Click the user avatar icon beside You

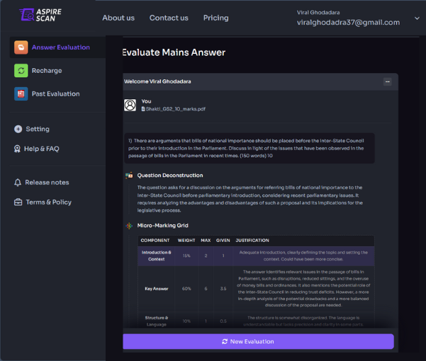click(130, 105)
